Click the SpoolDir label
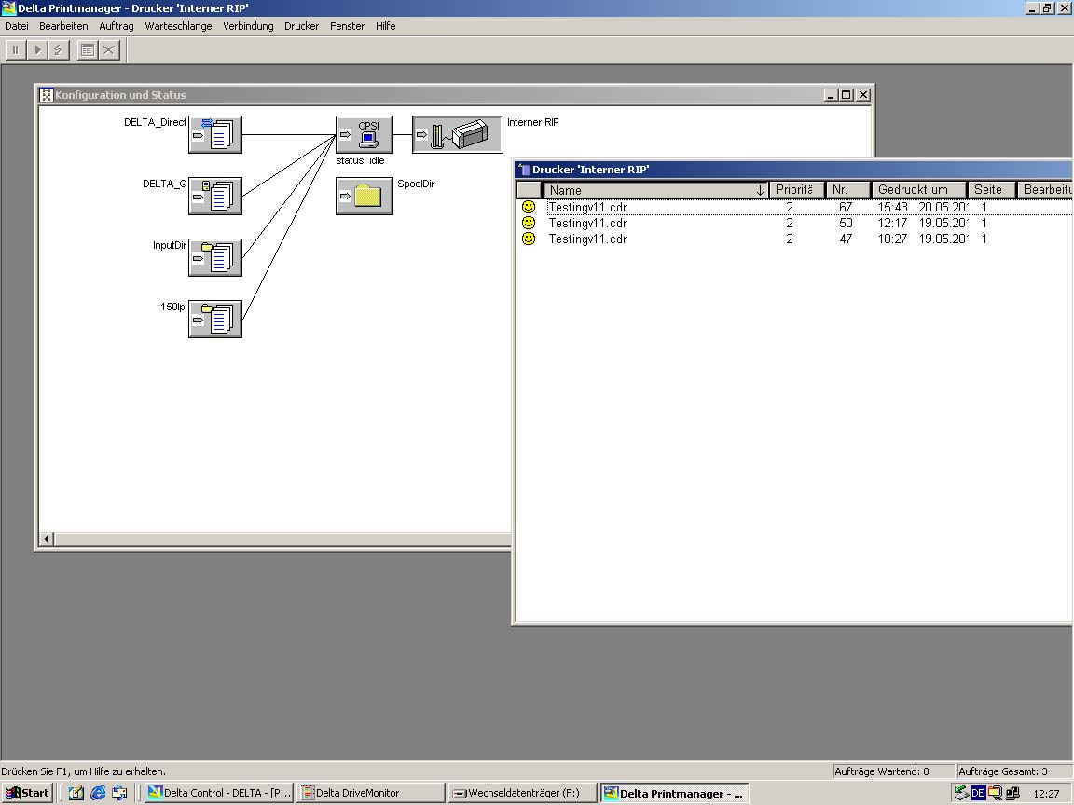Screen dimensions: 1074x805 416,184
